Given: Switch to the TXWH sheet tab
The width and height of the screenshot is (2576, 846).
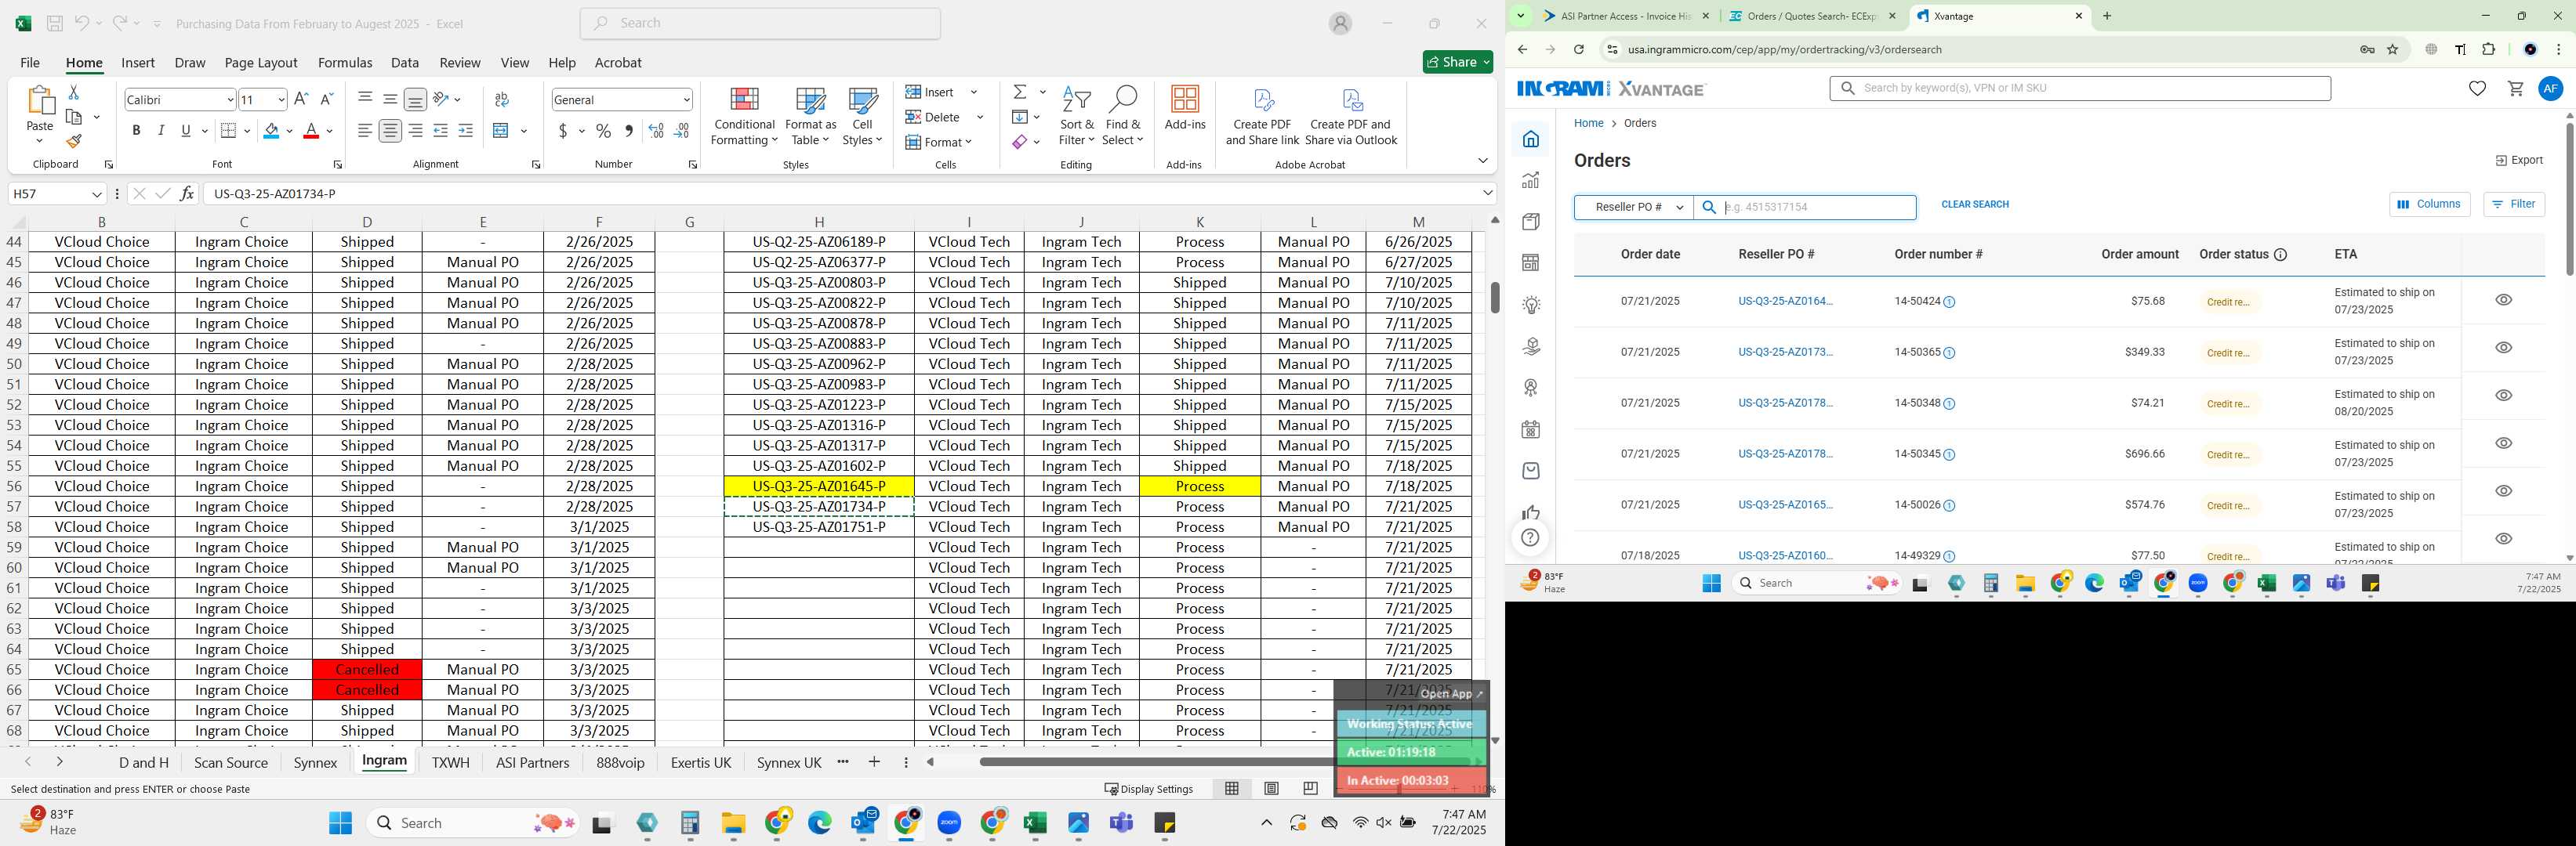Looking at the screenshot, I should coord(450,762).
